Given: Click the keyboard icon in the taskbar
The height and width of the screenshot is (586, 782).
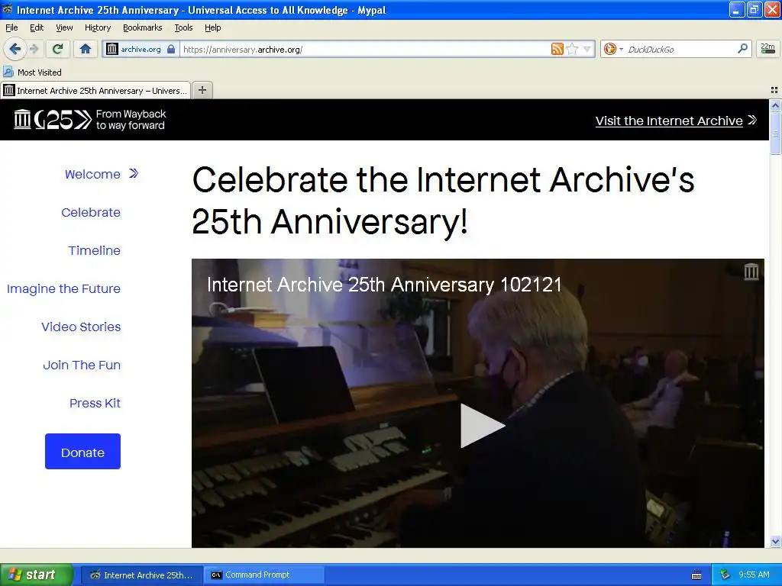Looking at the screenshot, I should (696, 575).
